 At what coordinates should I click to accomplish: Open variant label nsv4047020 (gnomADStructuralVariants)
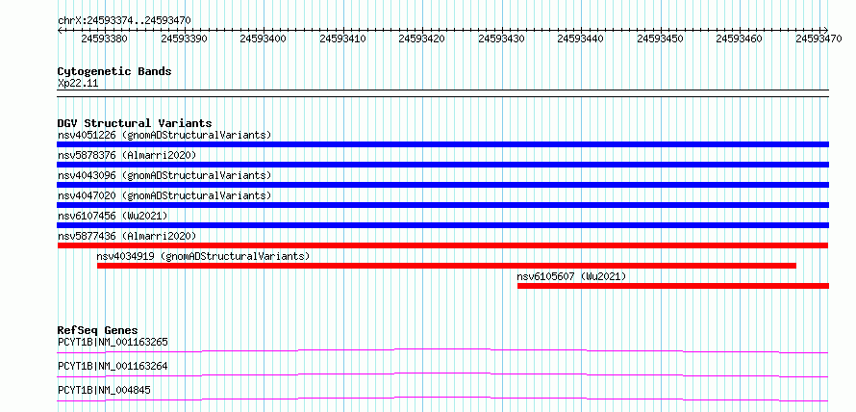click(164, 195)
